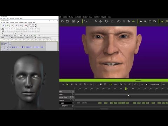Click the first green lip key on Lips track
Viewport: 168px width, 126px height.
click(x=100, y=103)
